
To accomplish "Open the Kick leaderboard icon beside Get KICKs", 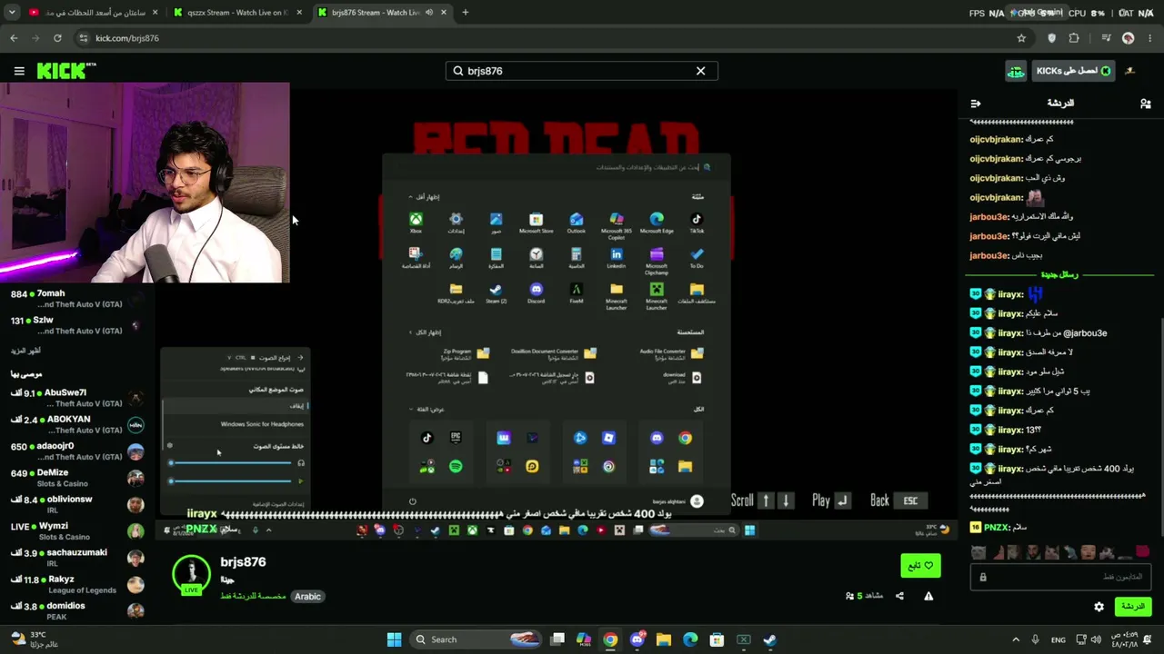I will (x=1016, y=71).
